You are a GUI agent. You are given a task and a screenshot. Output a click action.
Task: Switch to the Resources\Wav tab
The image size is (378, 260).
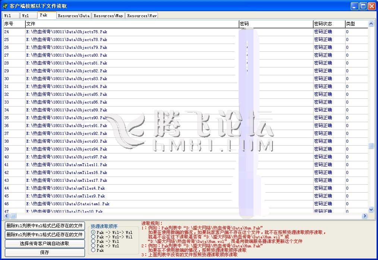142,16
